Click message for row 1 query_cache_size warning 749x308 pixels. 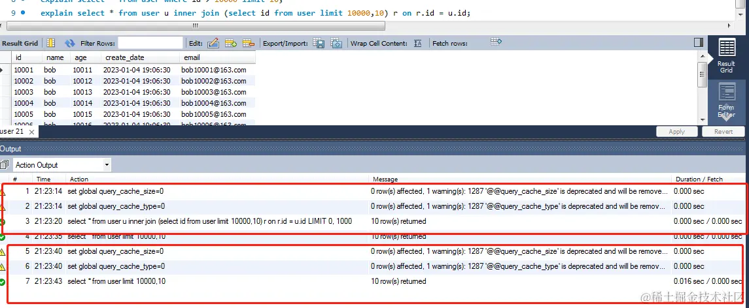[x=519, y=191]
